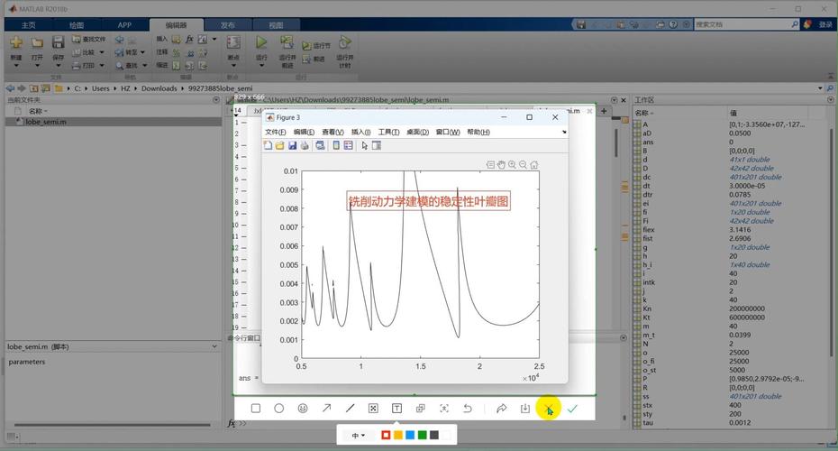The width and height of the screenshot is (838, 451).
Task: Select the arrow annotation tool
Action: pos(326,409)
